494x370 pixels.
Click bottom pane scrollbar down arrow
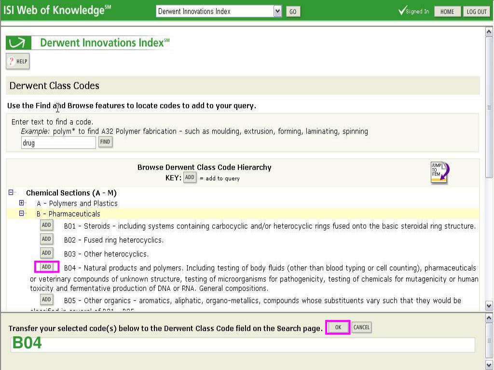(489, 365)
